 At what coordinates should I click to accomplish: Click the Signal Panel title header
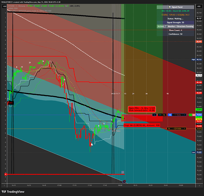(x=175, y=7)
